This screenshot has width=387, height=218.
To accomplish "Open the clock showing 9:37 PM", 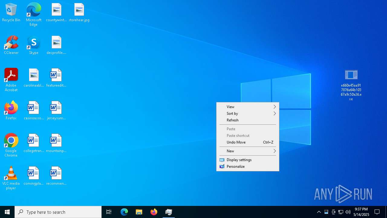I will point(361,212).
